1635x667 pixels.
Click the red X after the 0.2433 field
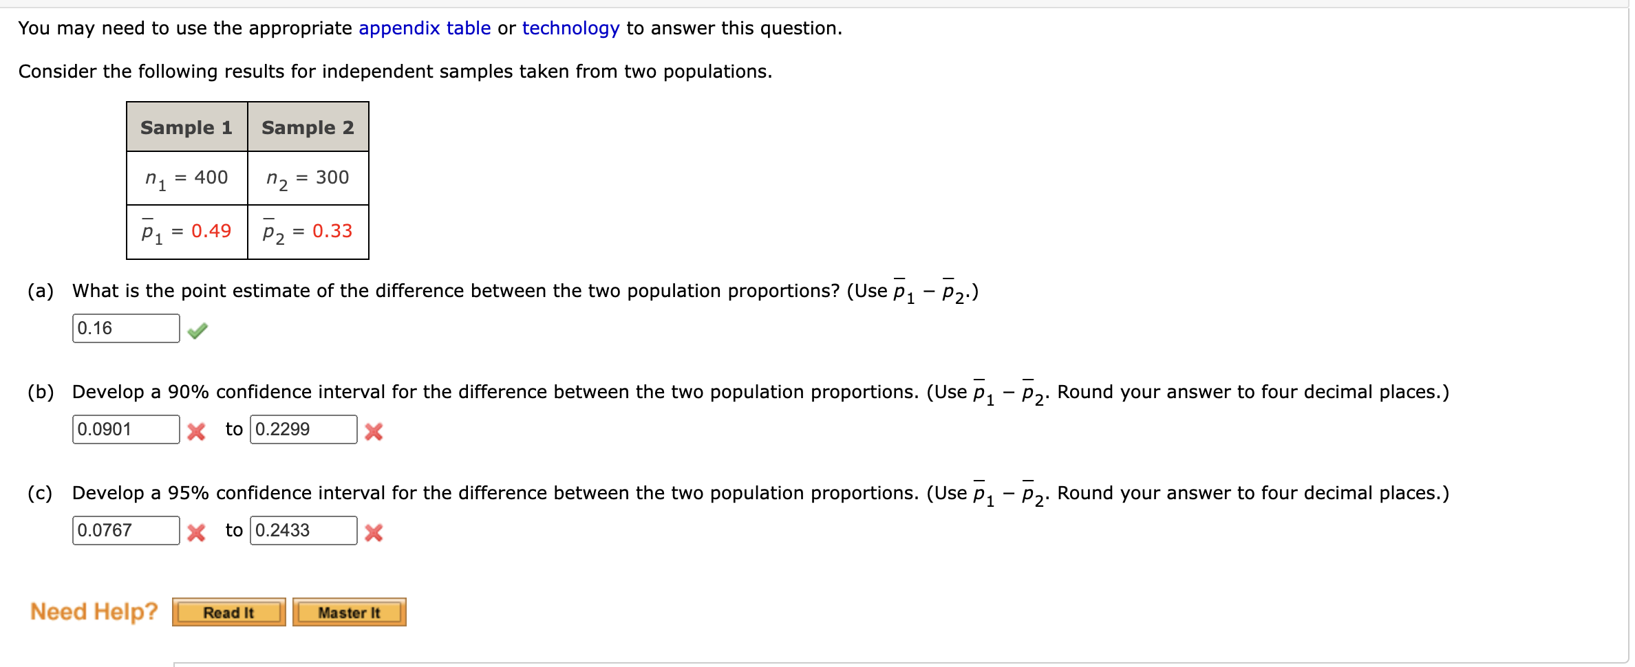coord(372,532)
